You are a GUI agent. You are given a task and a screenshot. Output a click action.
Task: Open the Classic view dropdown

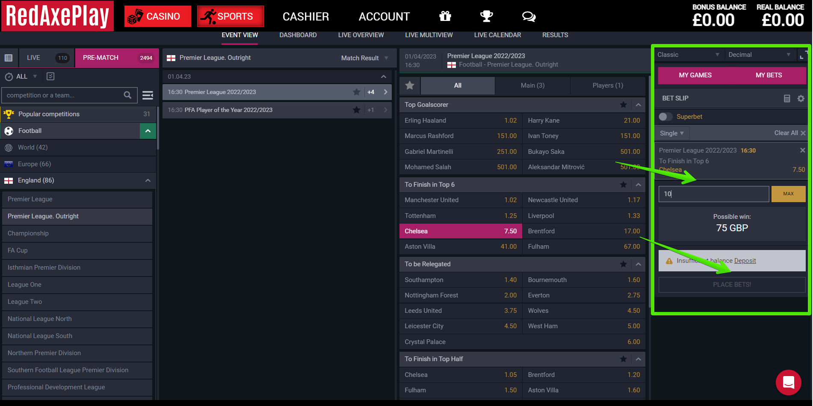pyautogui.click(x=689, y=55)
